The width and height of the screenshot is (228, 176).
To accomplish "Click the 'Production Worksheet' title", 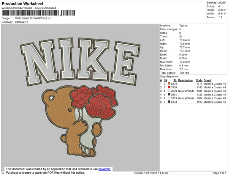I will [x=22, y=4].
